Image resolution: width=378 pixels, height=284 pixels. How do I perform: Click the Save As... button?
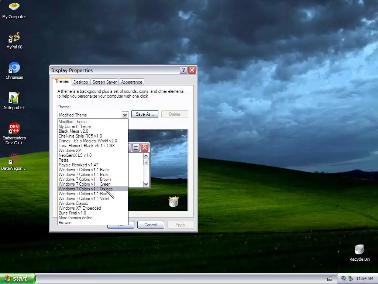pyautogui.click(x=145, y=114)
